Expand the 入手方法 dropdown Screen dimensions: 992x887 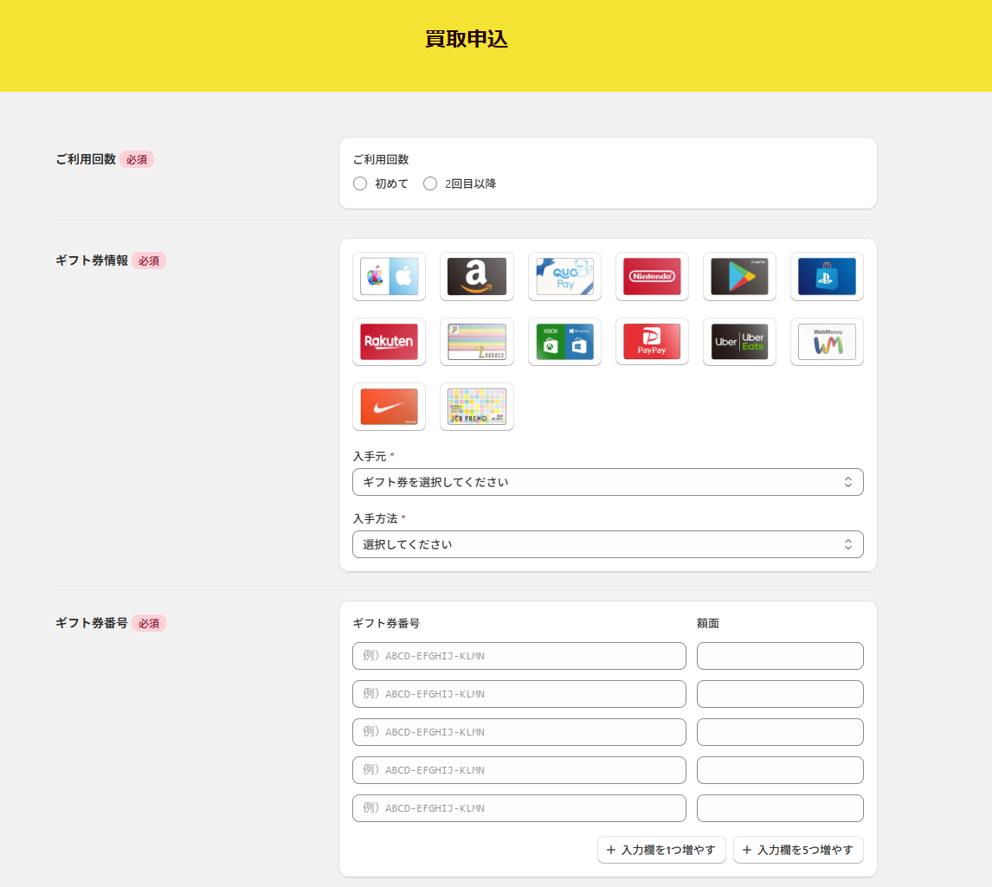[x=608, y=544]
